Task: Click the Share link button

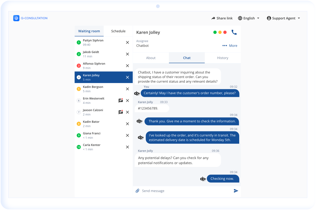Action: coord(222,18)
